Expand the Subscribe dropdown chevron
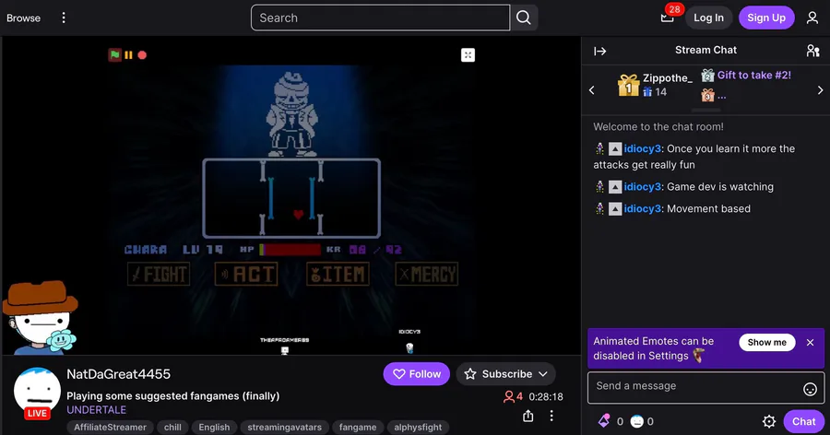 [x=543, y=374]
